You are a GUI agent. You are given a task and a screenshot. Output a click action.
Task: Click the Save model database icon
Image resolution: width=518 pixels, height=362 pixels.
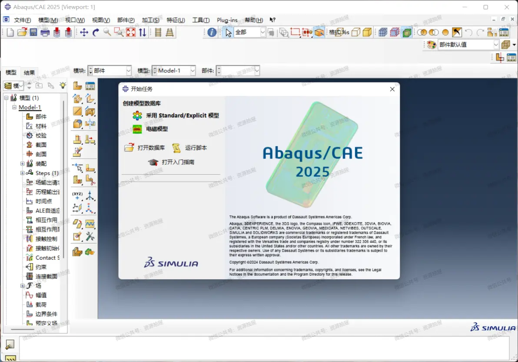(33, 33)
